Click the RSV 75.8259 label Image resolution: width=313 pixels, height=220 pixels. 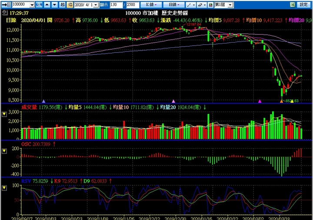34,181
